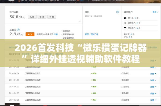
Task: Click 交易成功 status in the +306 row
Action: pyautogui.click(x=125, y=74)
